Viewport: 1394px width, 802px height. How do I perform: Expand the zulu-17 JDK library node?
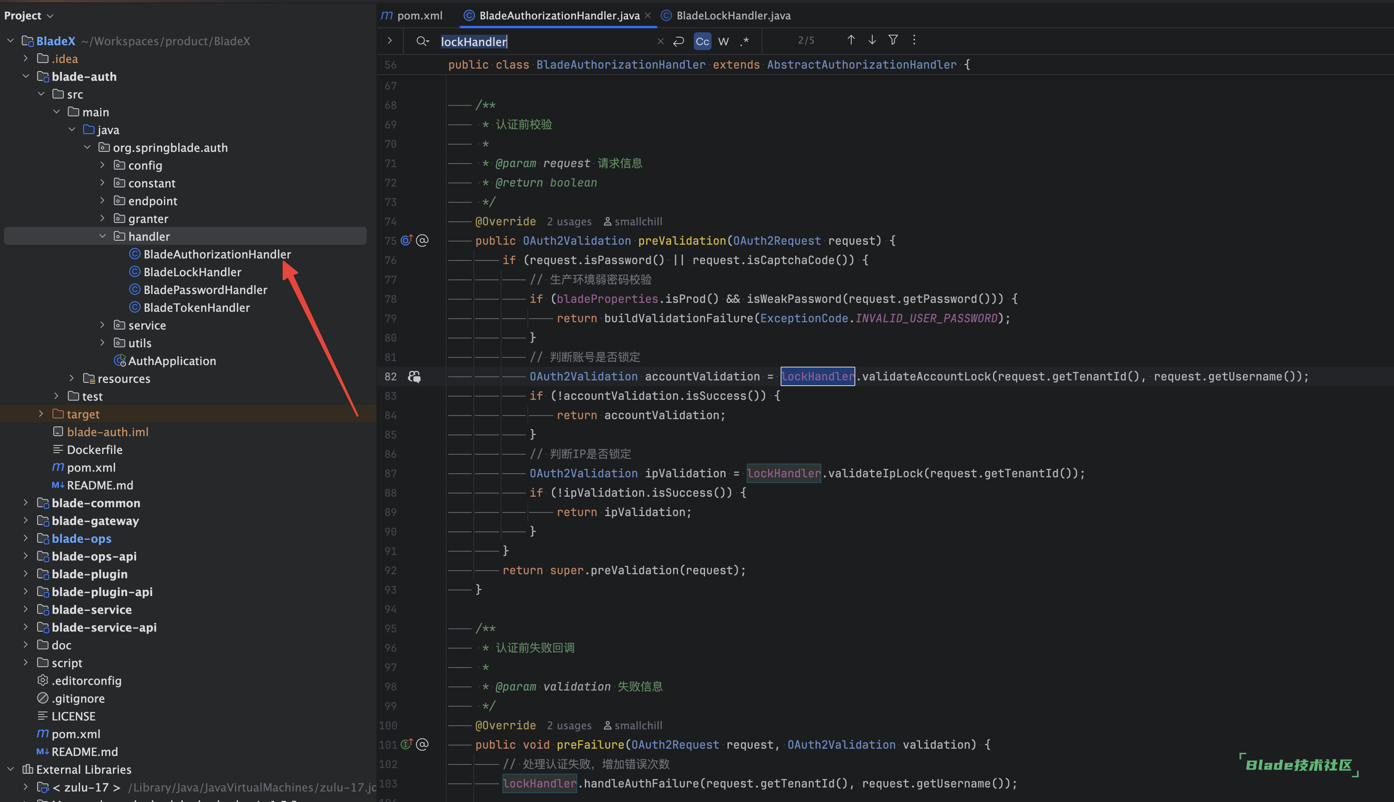click(25, 787)
